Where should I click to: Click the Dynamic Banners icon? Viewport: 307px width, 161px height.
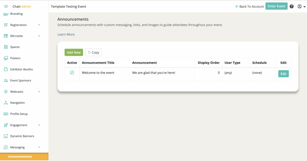click(x=6, y=136)
